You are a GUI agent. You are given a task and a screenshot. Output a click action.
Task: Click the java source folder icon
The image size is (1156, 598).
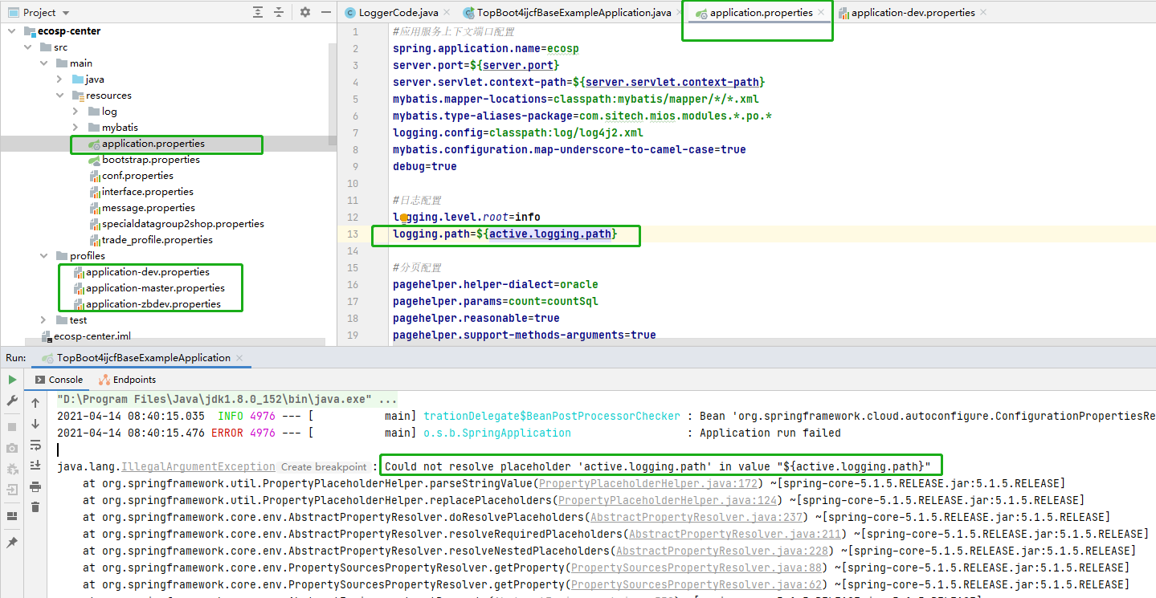78,79
